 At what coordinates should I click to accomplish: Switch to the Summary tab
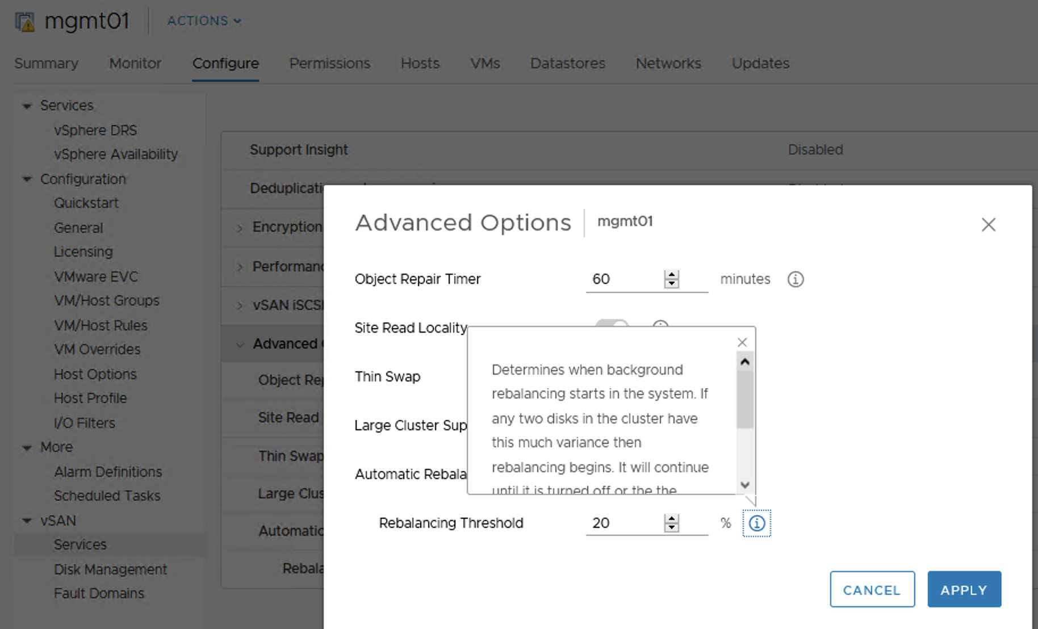click(x=47, y=63)
